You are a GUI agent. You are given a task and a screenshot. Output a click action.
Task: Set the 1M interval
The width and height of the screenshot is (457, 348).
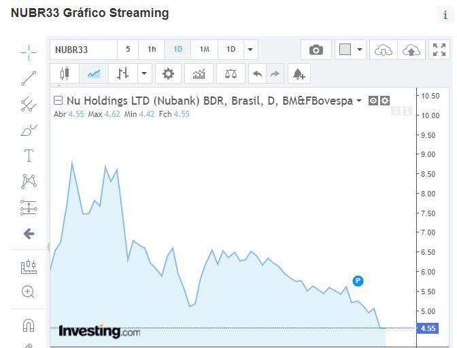tap(204, 50)
